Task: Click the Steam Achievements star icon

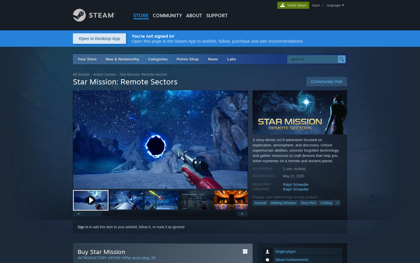Action: click(x=267, y=260)
